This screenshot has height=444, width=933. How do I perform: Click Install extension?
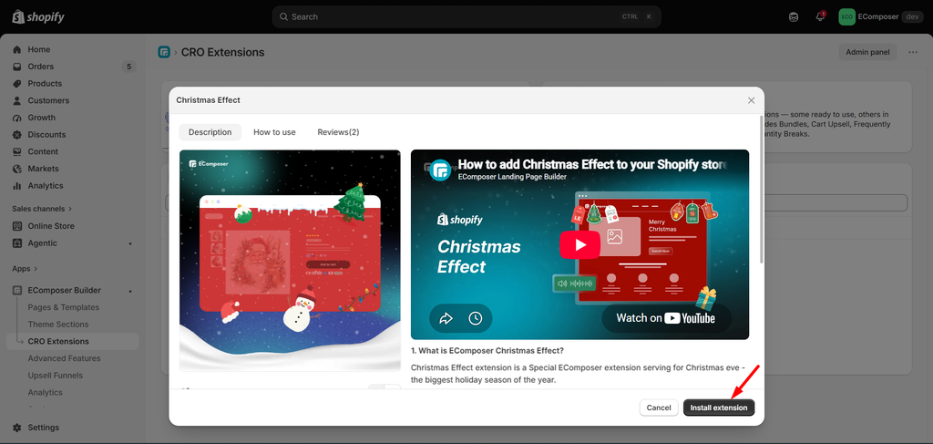point(719,408)
